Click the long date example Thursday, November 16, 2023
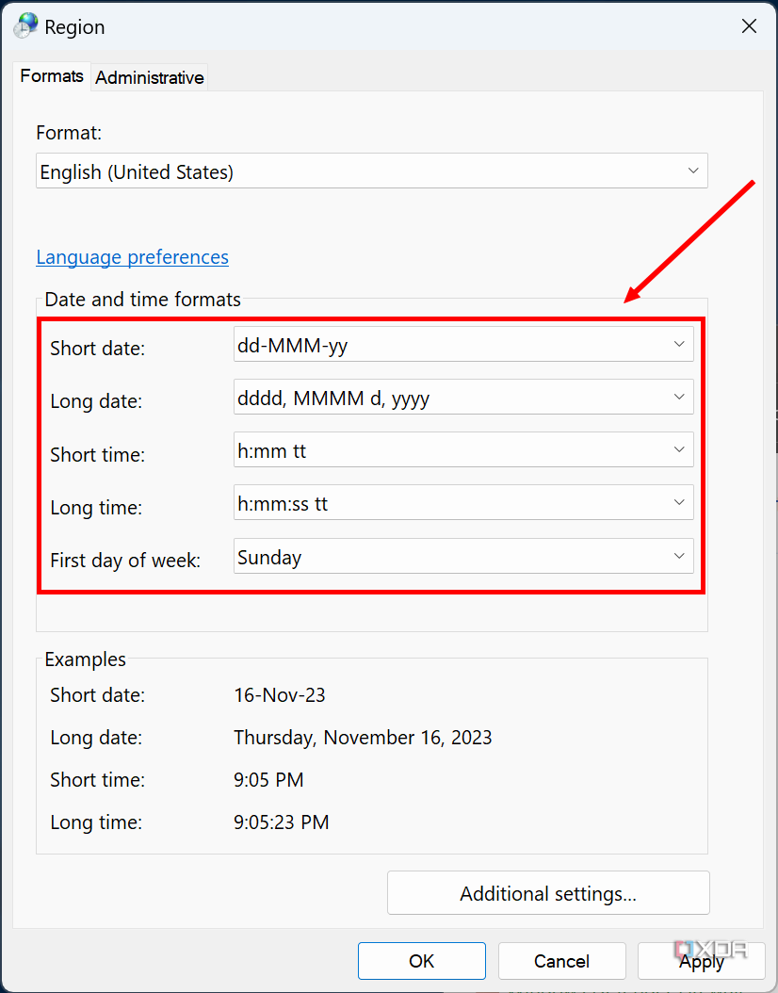 (363, 738)
